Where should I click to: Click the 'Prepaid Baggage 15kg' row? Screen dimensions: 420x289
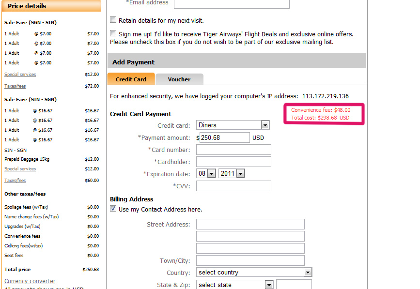point(51,159)
